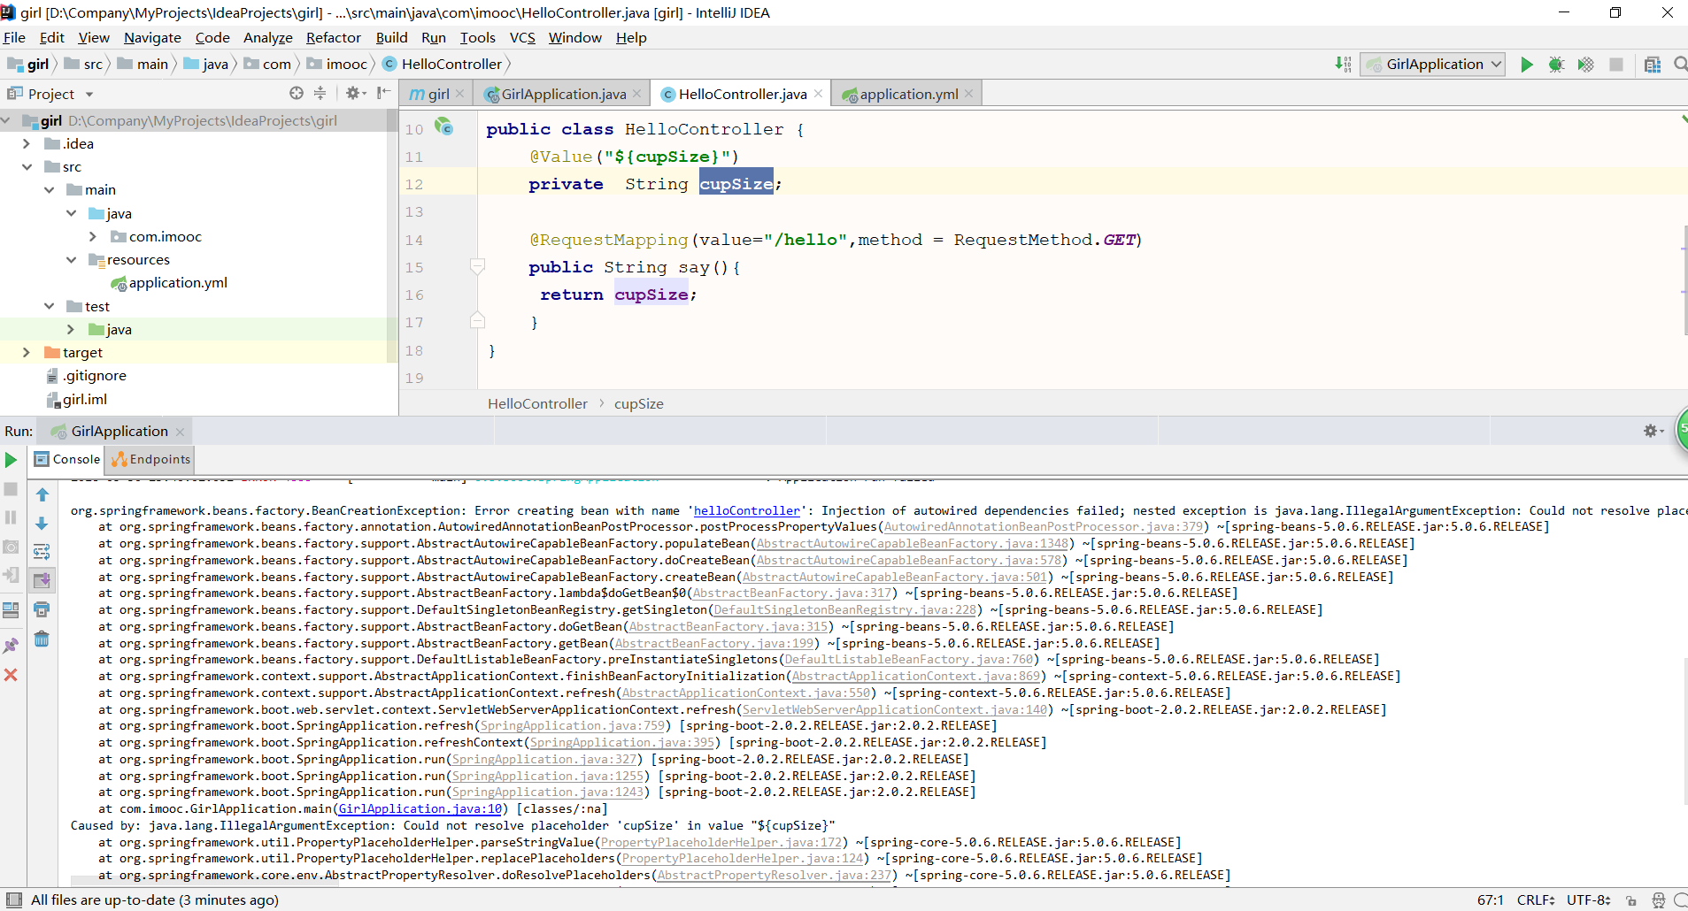
Task: Toggle the tool window quick access icon in the status bar
Action: (x=13, y=900)
